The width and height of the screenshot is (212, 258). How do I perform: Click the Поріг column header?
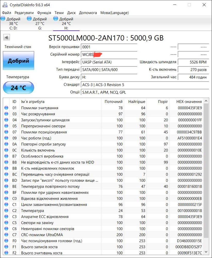click(158, 102)
